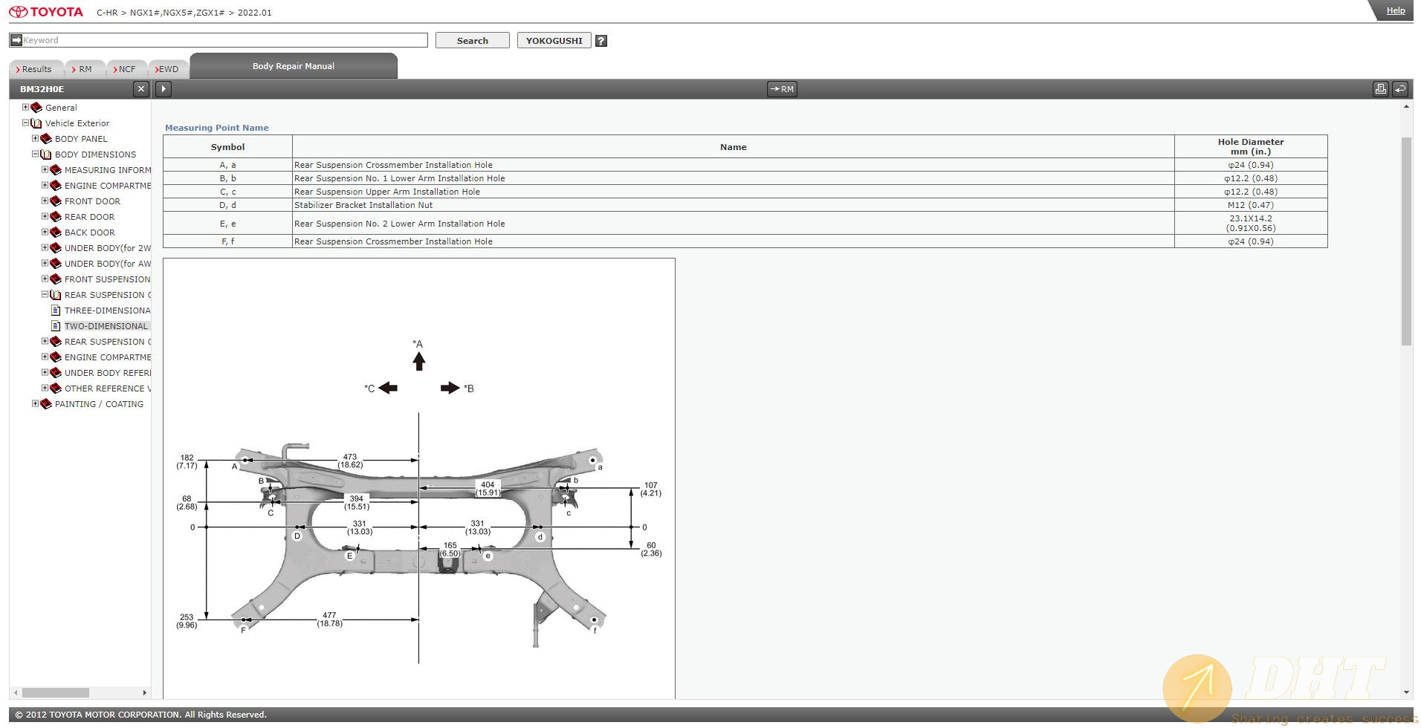
Task: Click the print icon in toolbar
Action: point(1380,89)
